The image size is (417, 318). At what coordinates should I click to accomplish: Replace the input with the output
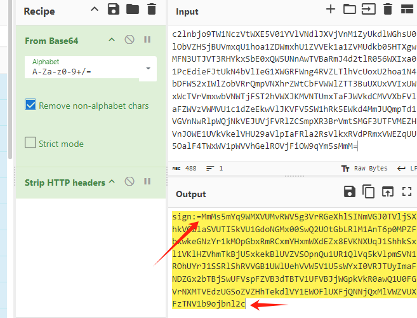point(388,191)
